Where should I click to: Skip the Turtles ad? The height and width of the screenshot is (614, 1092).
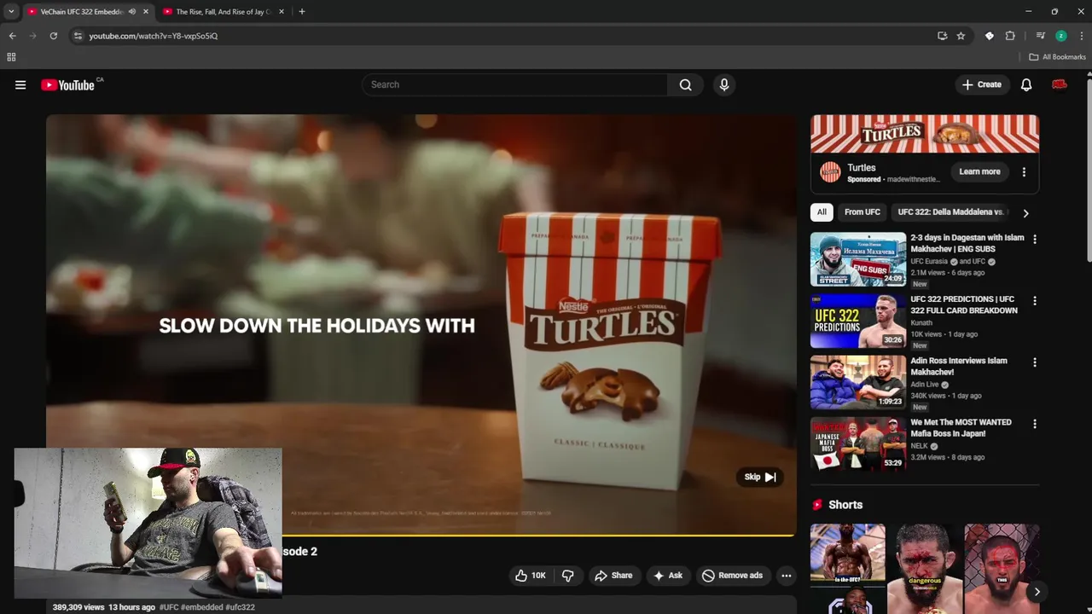(x=759, y=478)
